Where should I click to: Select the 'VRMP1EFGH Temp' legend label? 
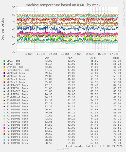point(17,88)
